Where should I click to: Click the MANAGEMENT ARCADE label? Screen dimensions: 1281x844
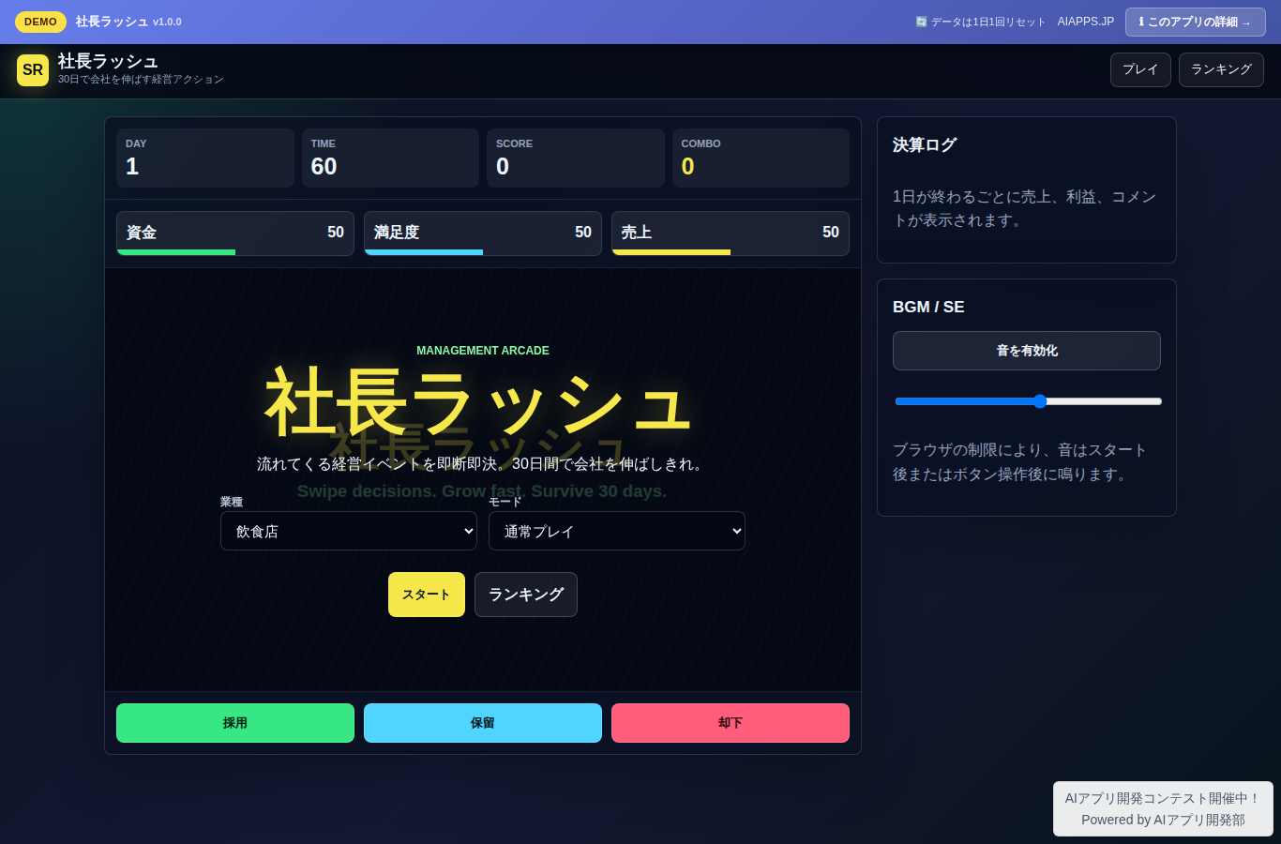[x=483, y=351]
